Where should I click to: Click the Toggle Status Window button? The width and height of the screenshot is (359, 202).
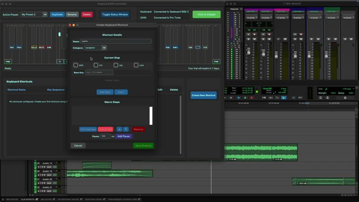[115, 14]
